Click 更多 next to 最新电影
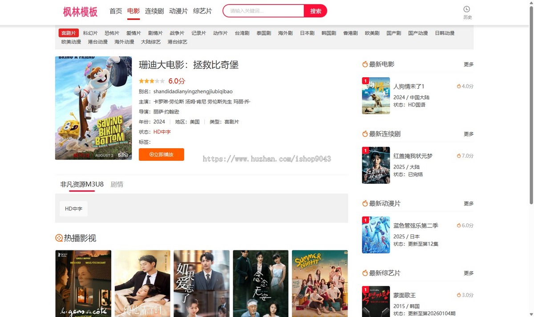Screen dimensions: 534x317 pos(469,64)
